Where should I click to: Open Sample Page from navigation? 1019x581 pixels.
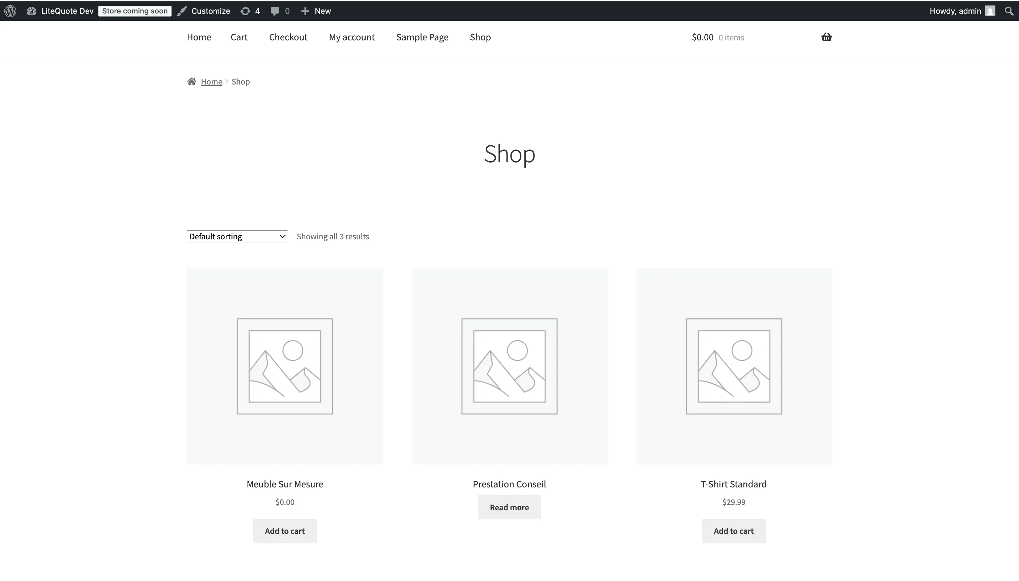pyautogui.click(x=422, y=37)
